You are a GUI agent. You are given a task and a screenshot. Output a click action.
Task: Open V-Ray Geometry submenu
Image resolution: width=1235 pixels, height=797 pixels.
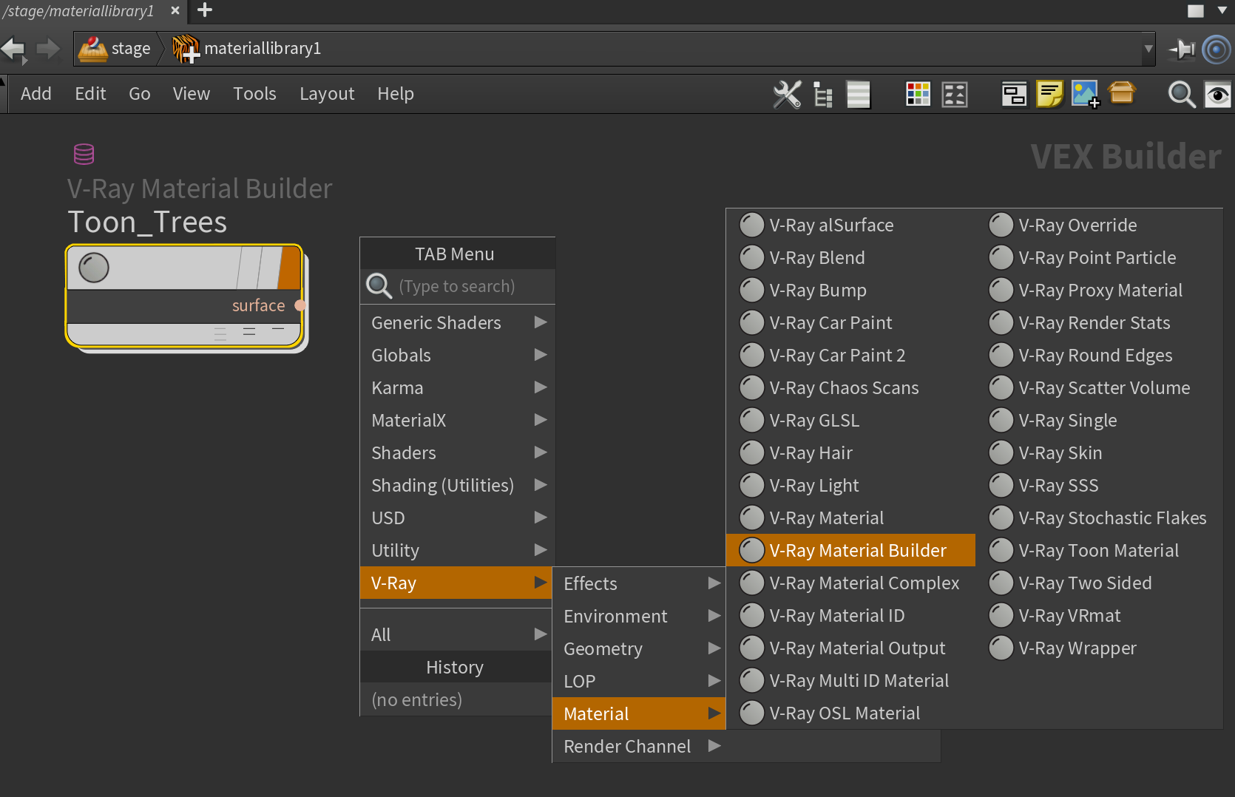(x=639, y=648)
